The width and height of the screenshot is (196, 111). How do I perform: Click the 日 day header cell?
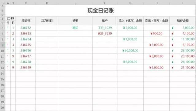pyautogui.click(x=13, y=23)
